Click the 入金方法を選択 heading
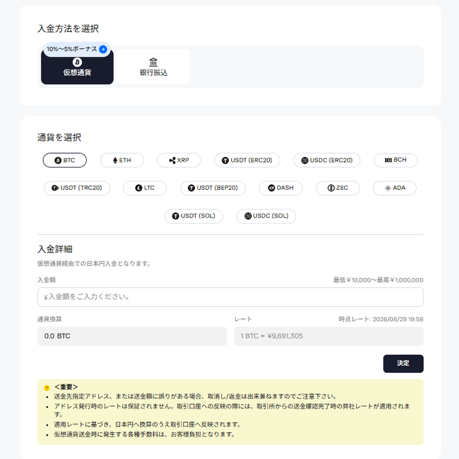Screen dimensions: 459x459 pos(68,28)
